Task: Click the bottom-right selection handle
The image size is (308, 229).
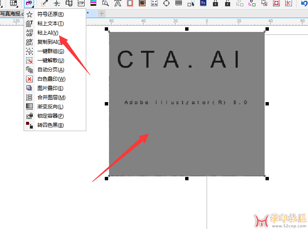Action: 267,179
